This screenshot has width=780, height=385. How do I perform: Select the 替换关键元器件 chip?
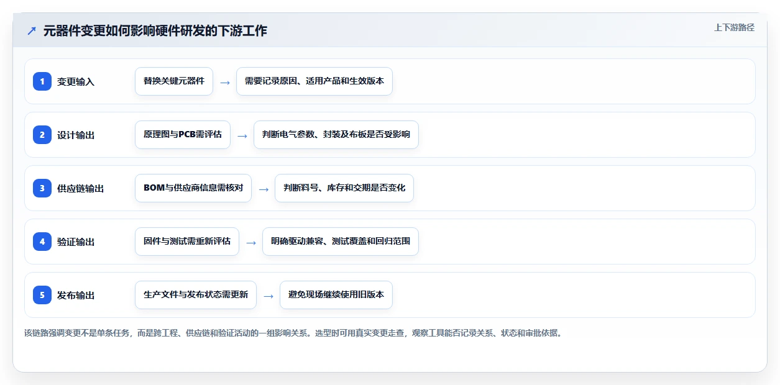174,81
